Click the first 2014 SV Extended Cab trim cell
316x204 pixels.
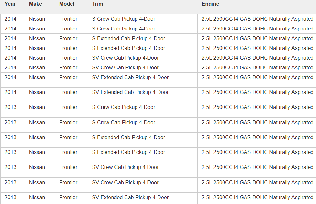pyautogui.click(x=130, y=78)
